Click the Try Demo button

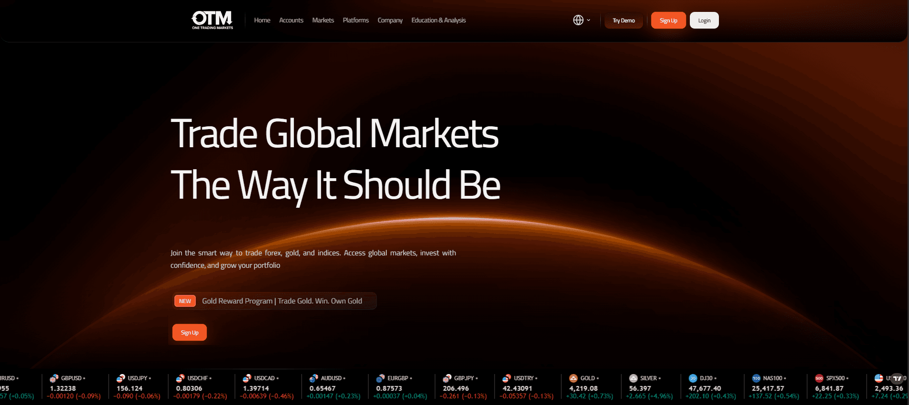(x=624, y=20)
